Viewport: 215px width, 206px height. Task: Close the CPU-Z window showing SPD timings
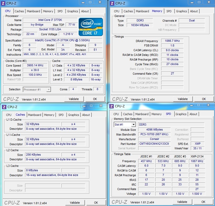(x=208, y=105)
